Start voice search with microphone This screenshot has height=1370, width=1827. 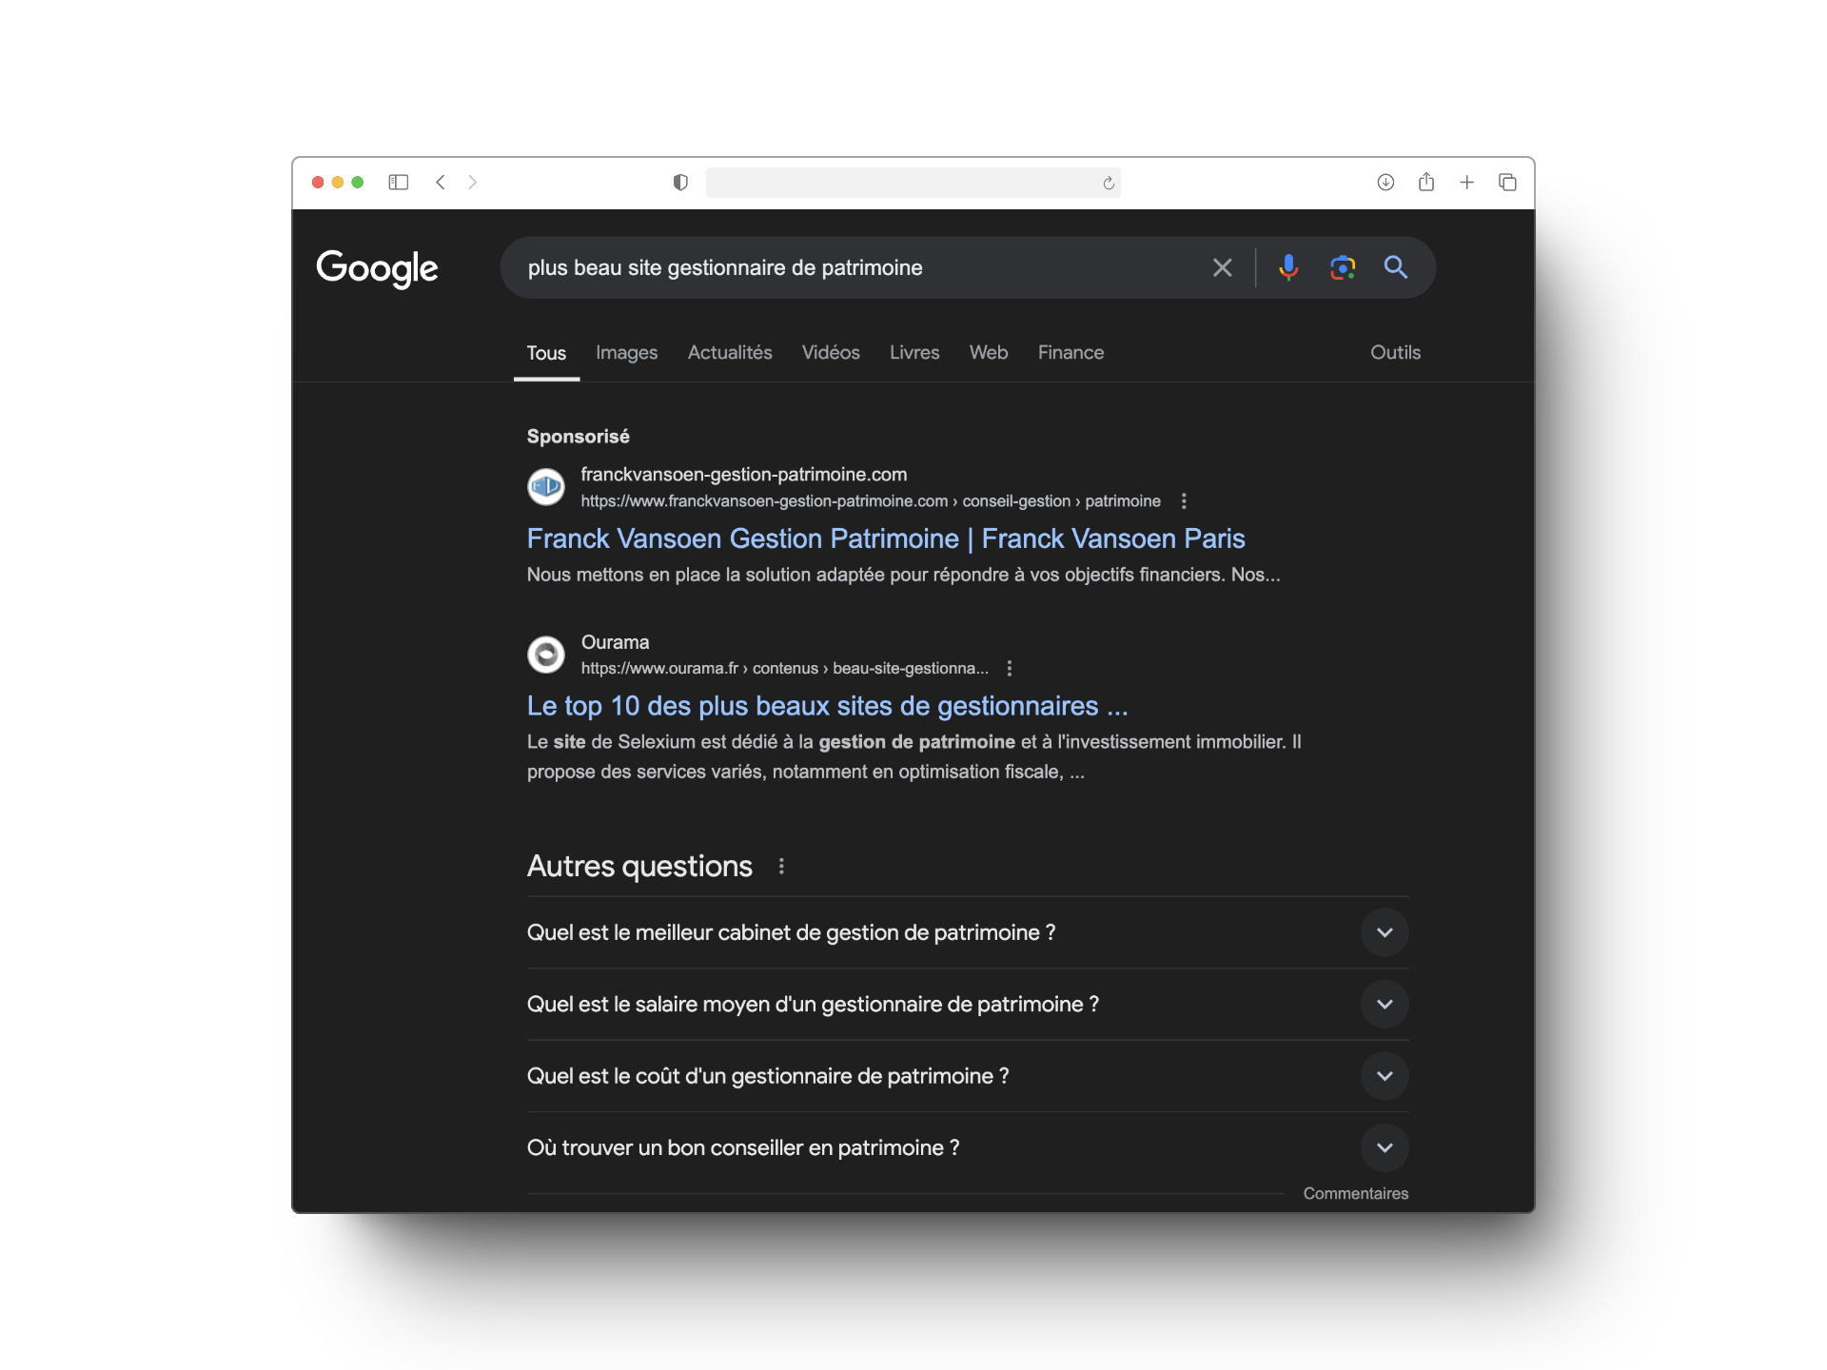1288,267
